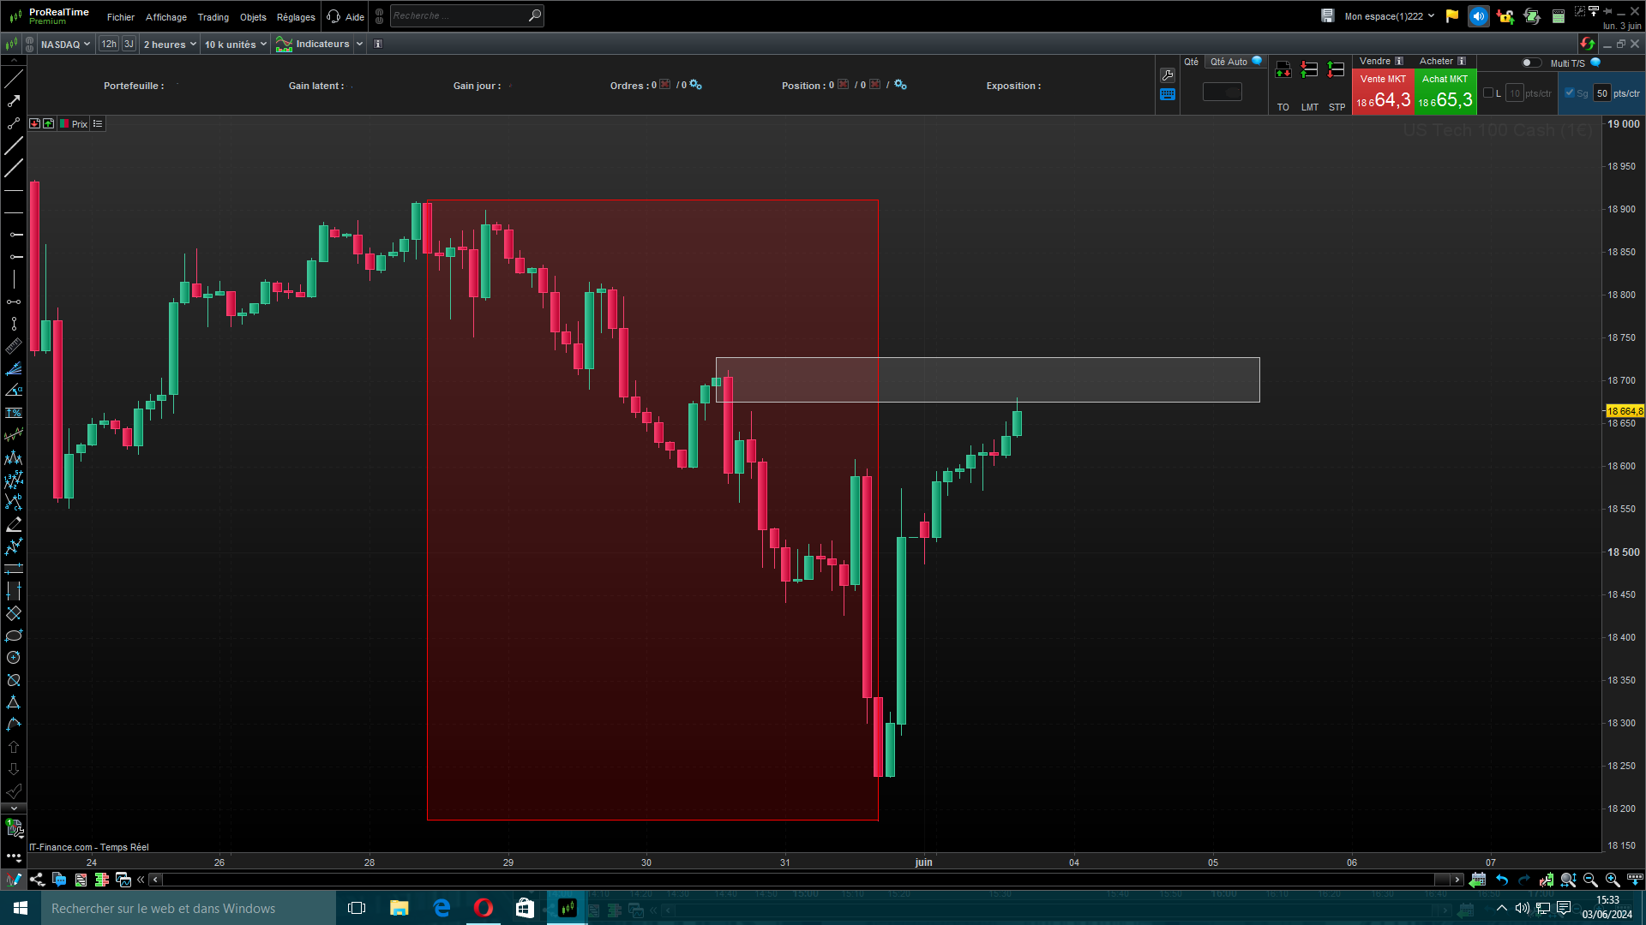Expand the 10 k unités dropdown
Screen dimensions: 1646x925
coord(235,45)
